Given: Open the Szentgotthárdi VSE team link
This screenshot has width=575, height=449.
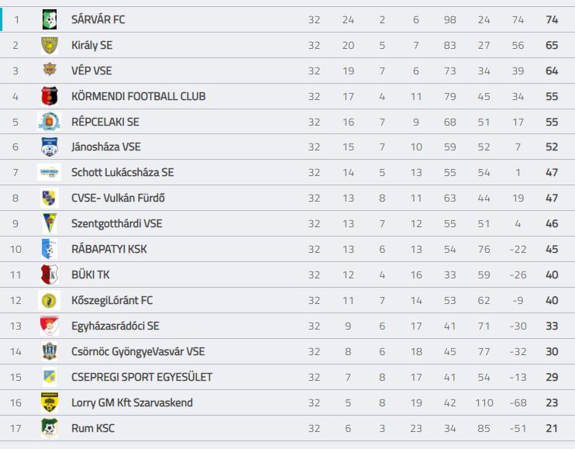Looking at the screenshot, I should click(x=116, y=223).
